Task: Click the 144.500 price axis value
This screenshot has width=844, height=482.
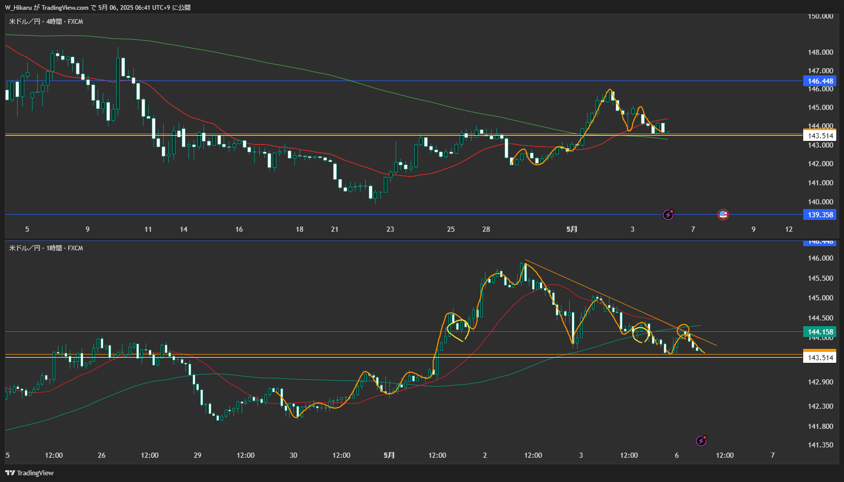Action: [820, 318]
